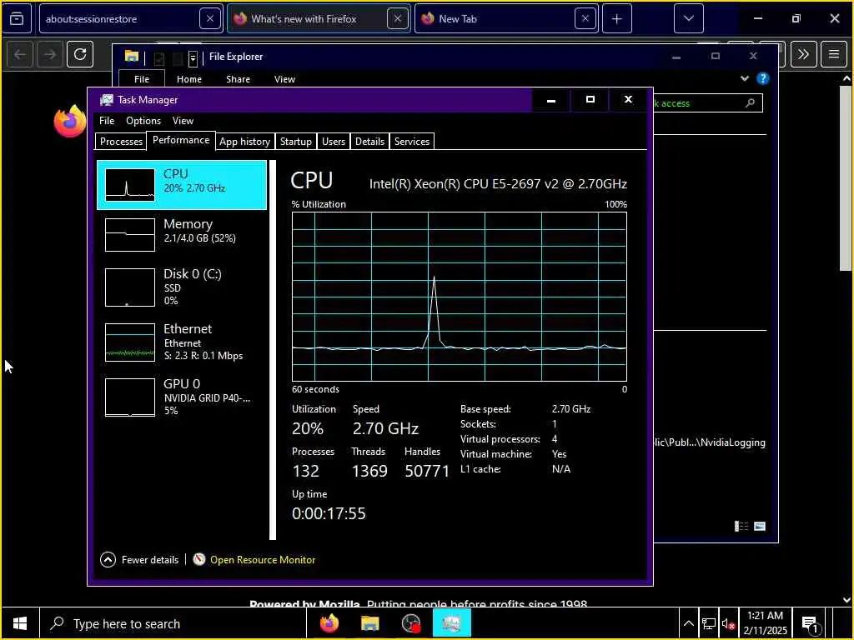Open Firefox hamburger application menu
The image size is (854, 640).
[834, 54]
